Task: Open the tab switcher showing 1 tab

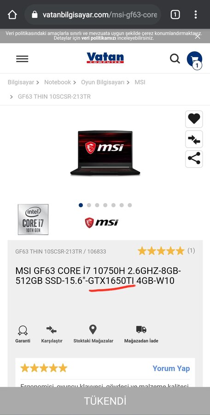Action: coord(175,15)
